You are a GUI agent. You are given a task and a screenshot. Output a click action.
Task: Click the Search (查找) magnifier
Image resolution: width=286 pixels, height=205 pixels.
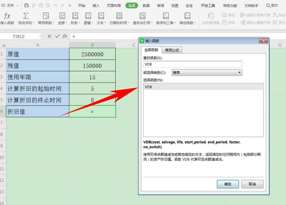[272, 5]
